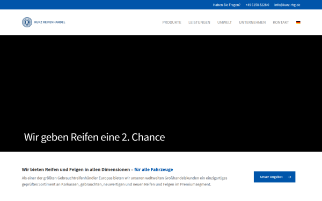Open the Kontakt menu item

tap(281, 23)
